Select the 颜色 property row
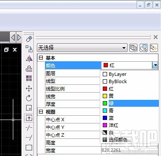Viewport: 161px width, 156px height. tap(73, 66)
